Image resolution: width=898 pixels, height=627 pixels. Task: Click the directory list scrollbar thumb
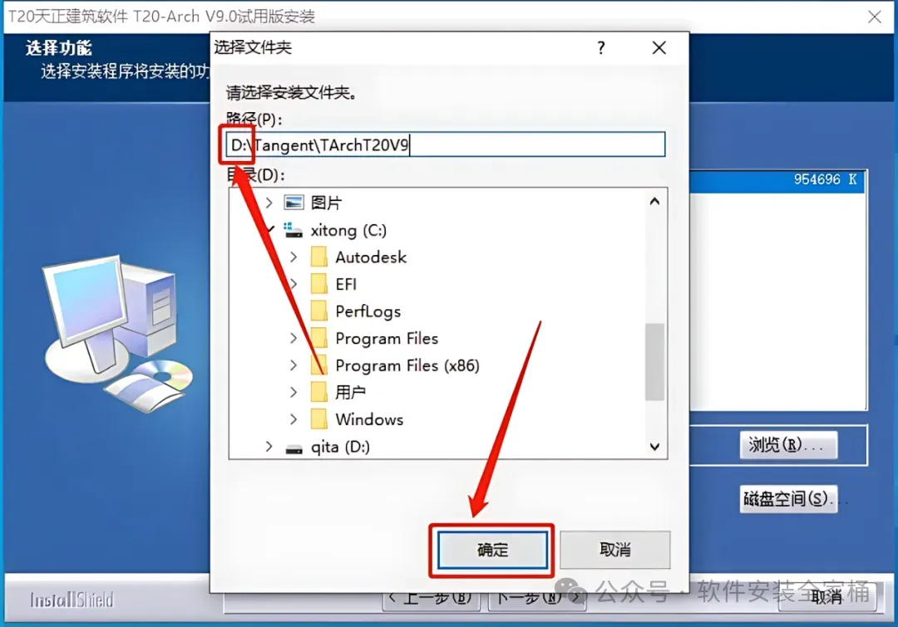(654, 361)
